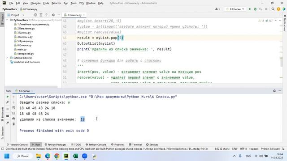Toggle tool window bars in the status bar corner
This screenshot has height=161, width=287.
tap(2, 149)
